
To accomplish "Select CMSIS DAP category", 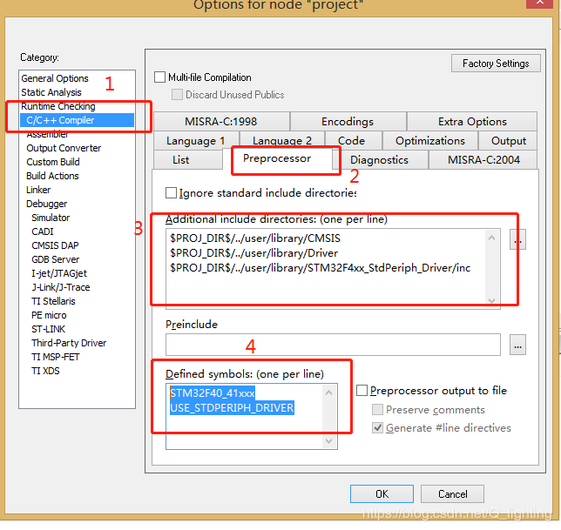I will [x=55, y=245].
